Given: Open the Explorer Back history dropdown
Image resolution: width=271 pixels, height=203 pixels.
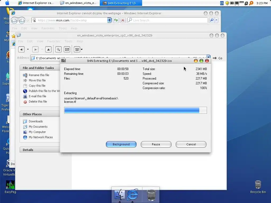Looking at the screenshot, I should 28,49.
